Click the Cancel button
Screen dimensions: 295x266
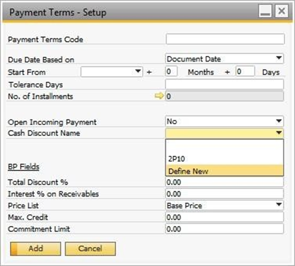(91, 249)
